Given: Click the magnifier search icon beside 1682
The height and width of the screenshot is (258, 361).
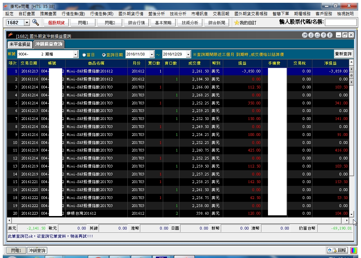Looking at the screenshot, I should tap(35, 22).
